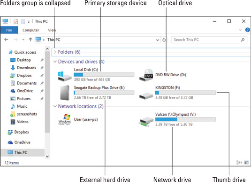Unpin Downloads using its pin icon
Image resolution: width=251 pixels, height=182 pixels.
point(42,68)
